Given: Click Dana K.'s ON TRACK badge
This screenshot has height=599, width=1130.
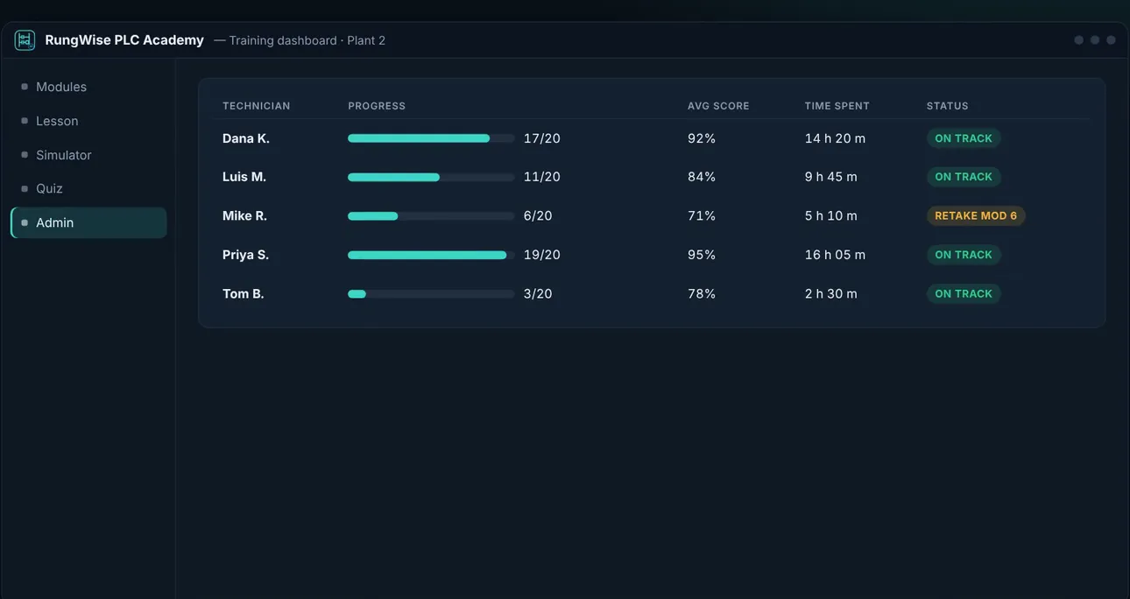Looking at the screenshot, I should [x=964, y=138].
